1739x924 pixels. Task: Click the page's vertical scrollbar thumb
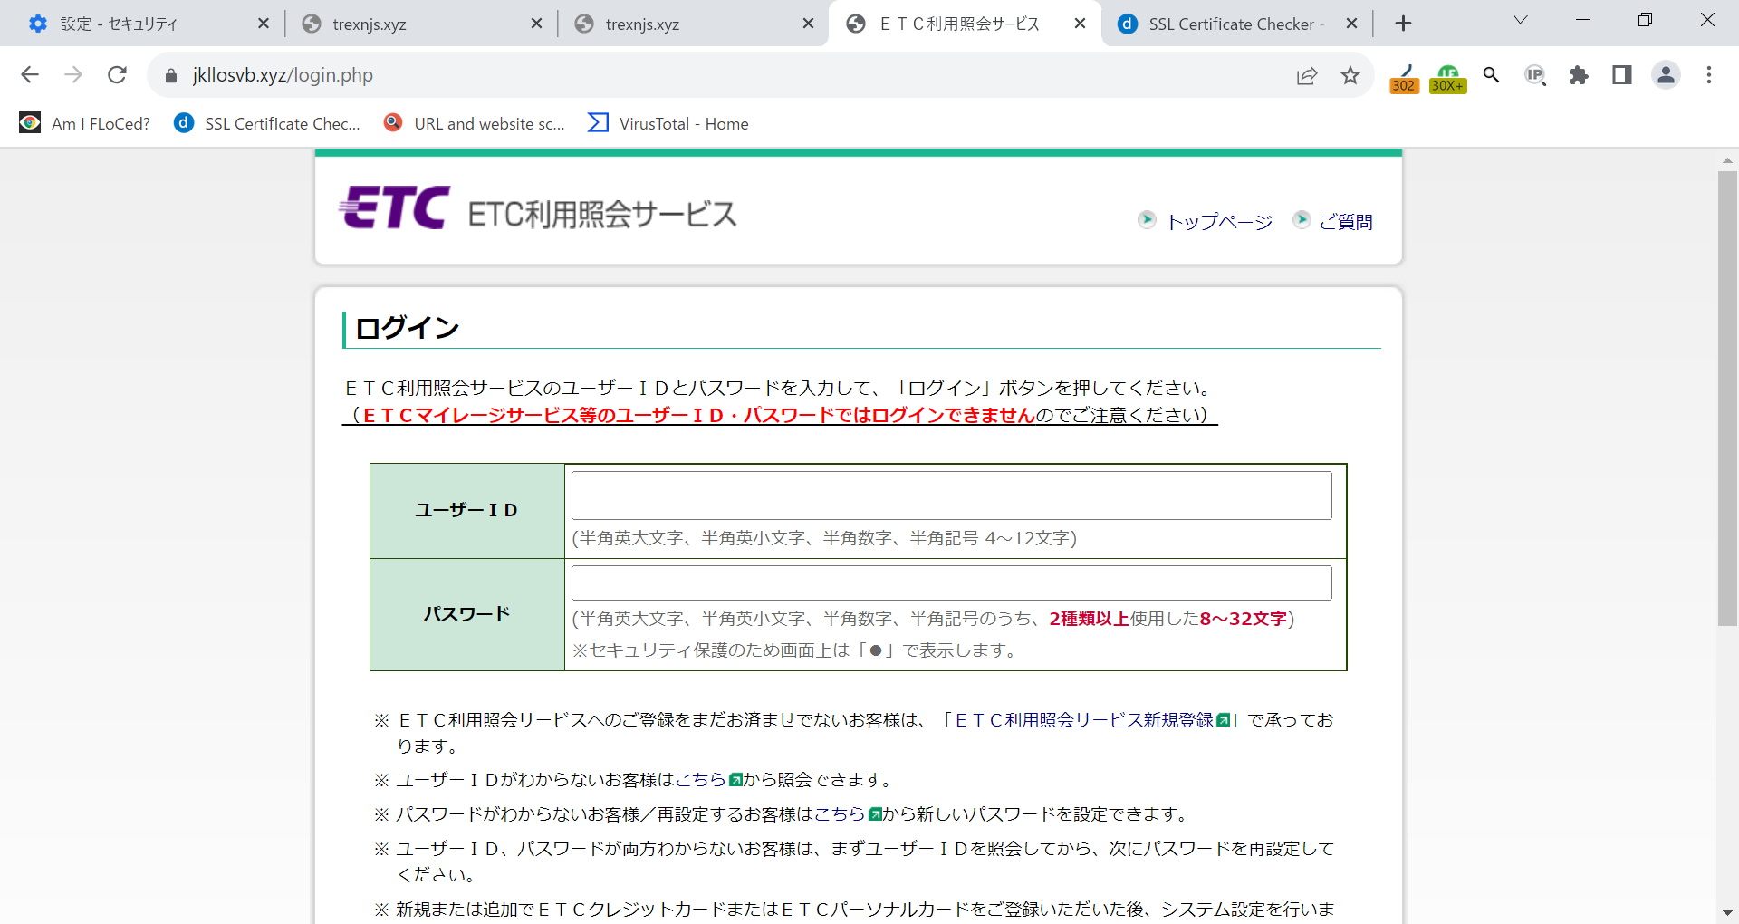pyautogui.click(x=1727, y=399)
